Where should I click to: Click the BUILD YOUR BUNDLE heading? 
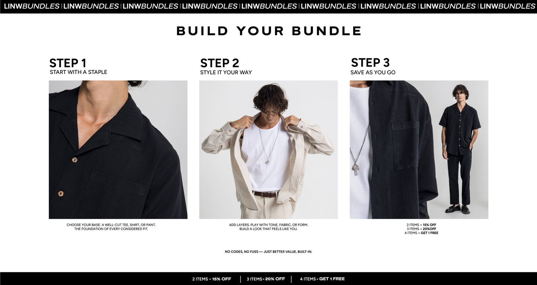pyautogui.click(x=269, y=31)
